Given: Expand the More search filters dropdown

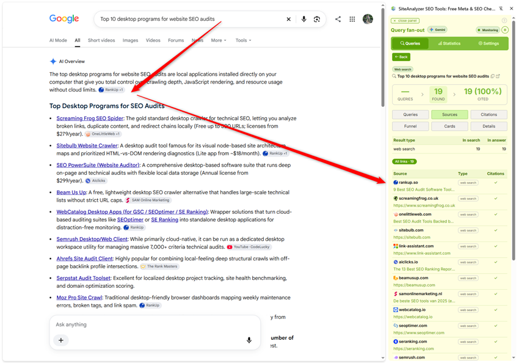Looking at the screenshot, I should 219,40.
